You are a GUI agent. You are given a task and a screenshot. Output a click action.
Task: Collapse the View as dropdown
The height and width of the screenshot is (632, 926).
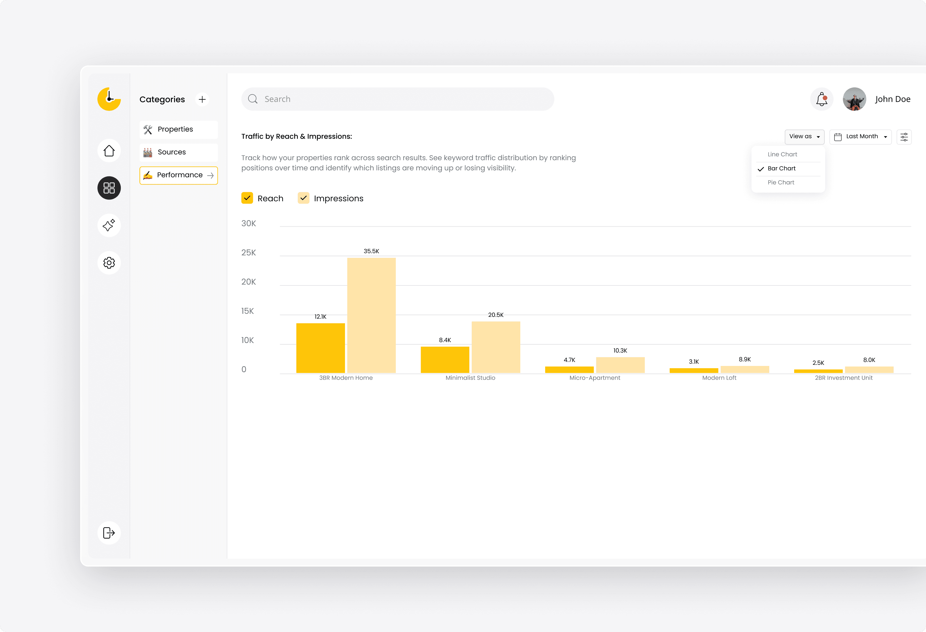(x=805, y=137)
